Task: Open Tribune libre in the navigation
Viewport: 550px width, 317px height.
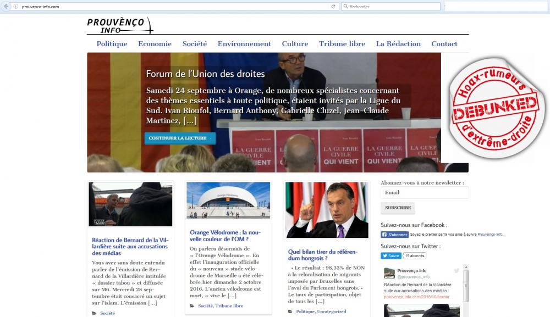Action: 342,44
